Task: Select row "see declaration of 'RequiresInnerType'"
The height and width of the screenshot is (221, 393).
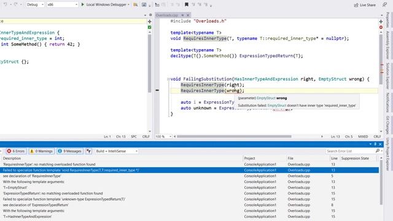Action: point(190,176)
